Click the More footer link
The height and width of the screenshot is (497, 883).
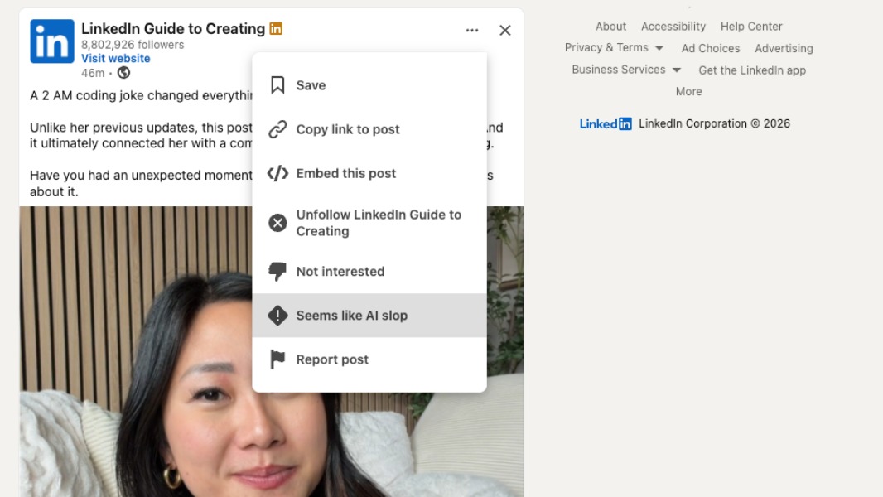pos(688,91)
